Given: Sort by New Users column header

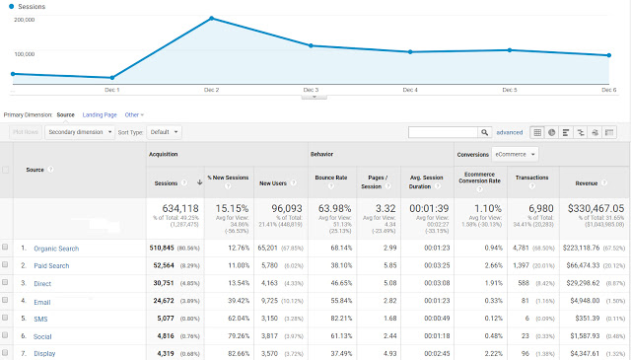Looking at the screenshot, I should pyautogui.click(x=273, y=183).
